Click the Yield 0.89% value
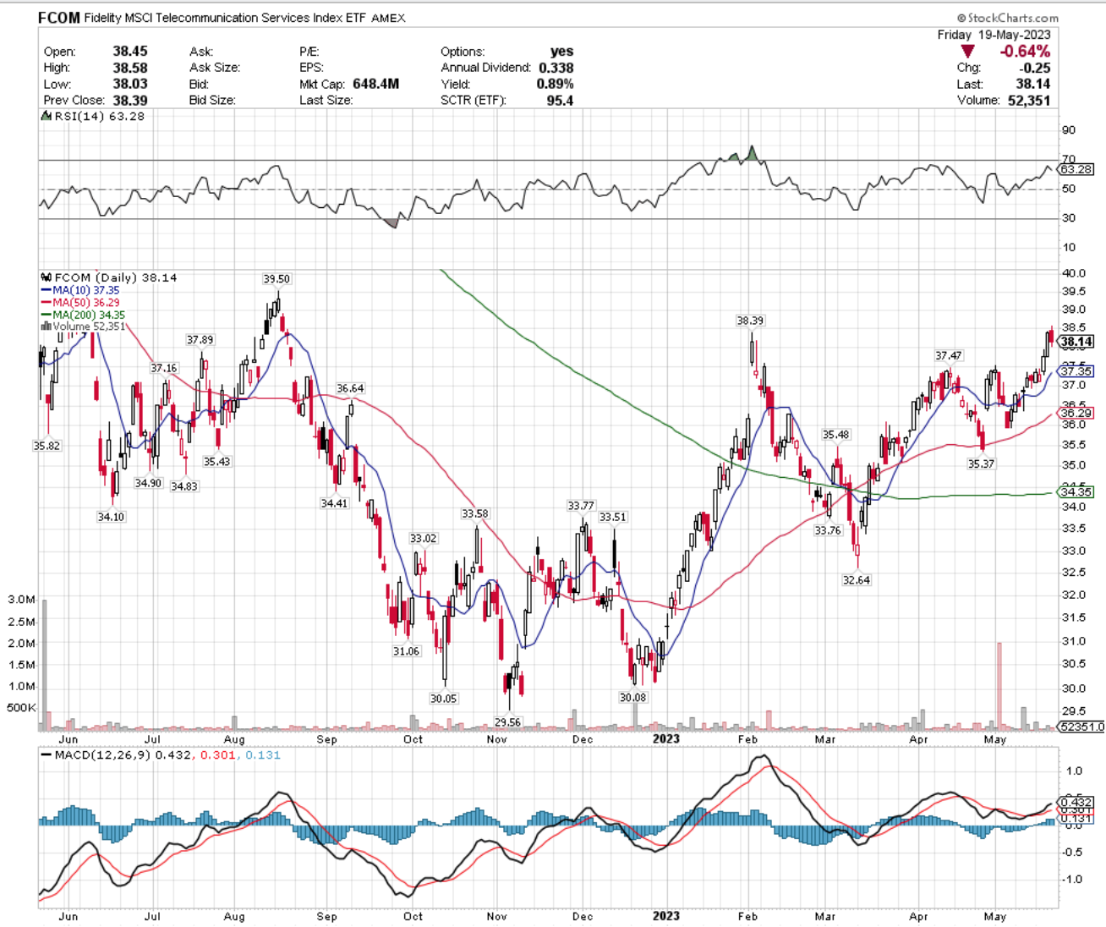The image size is (1106, 927). tap(555, 84)
